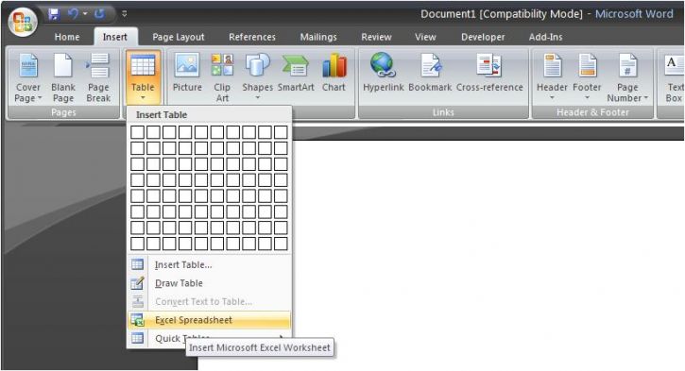This screenshot has width=685, height=371.
Task: Select the top-left cell of table grid
Action: click(x=137, y=132)
